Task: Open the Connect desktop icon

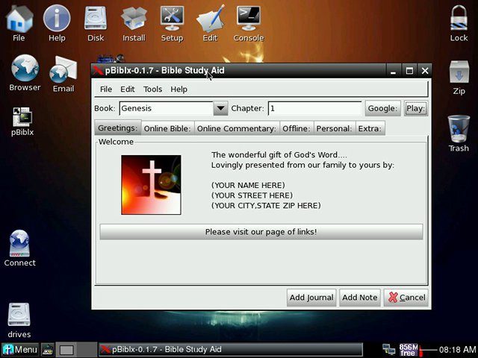Action: 20,248
